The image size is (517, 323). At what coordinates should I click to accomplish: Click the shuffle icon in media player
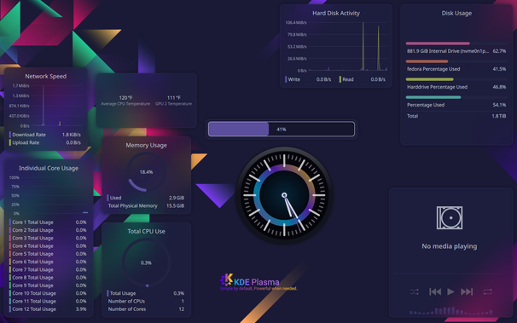click(x=415, y=291)
